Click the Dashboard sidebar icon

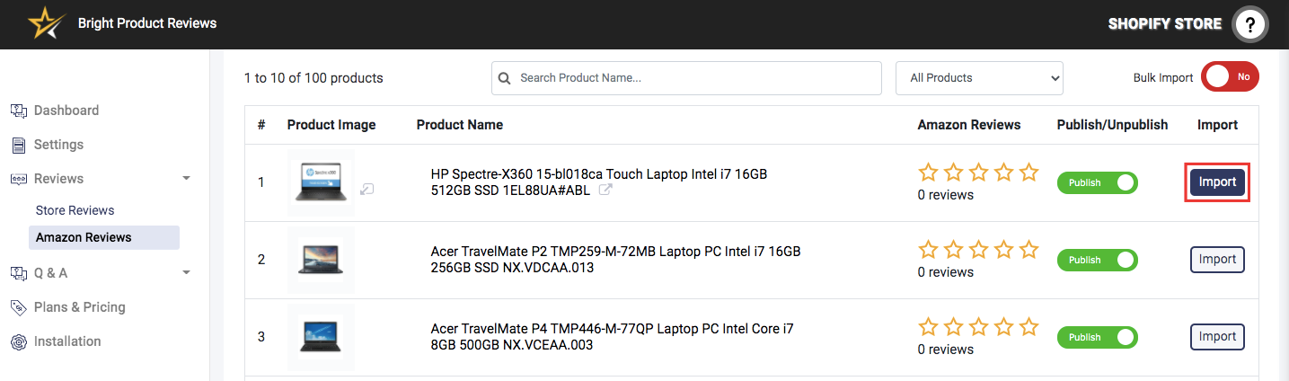(18, 111)
